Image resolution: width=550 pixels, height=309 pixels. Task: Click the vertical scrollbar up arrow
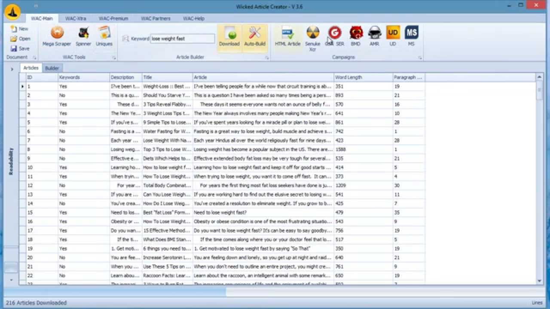point(540,77)
